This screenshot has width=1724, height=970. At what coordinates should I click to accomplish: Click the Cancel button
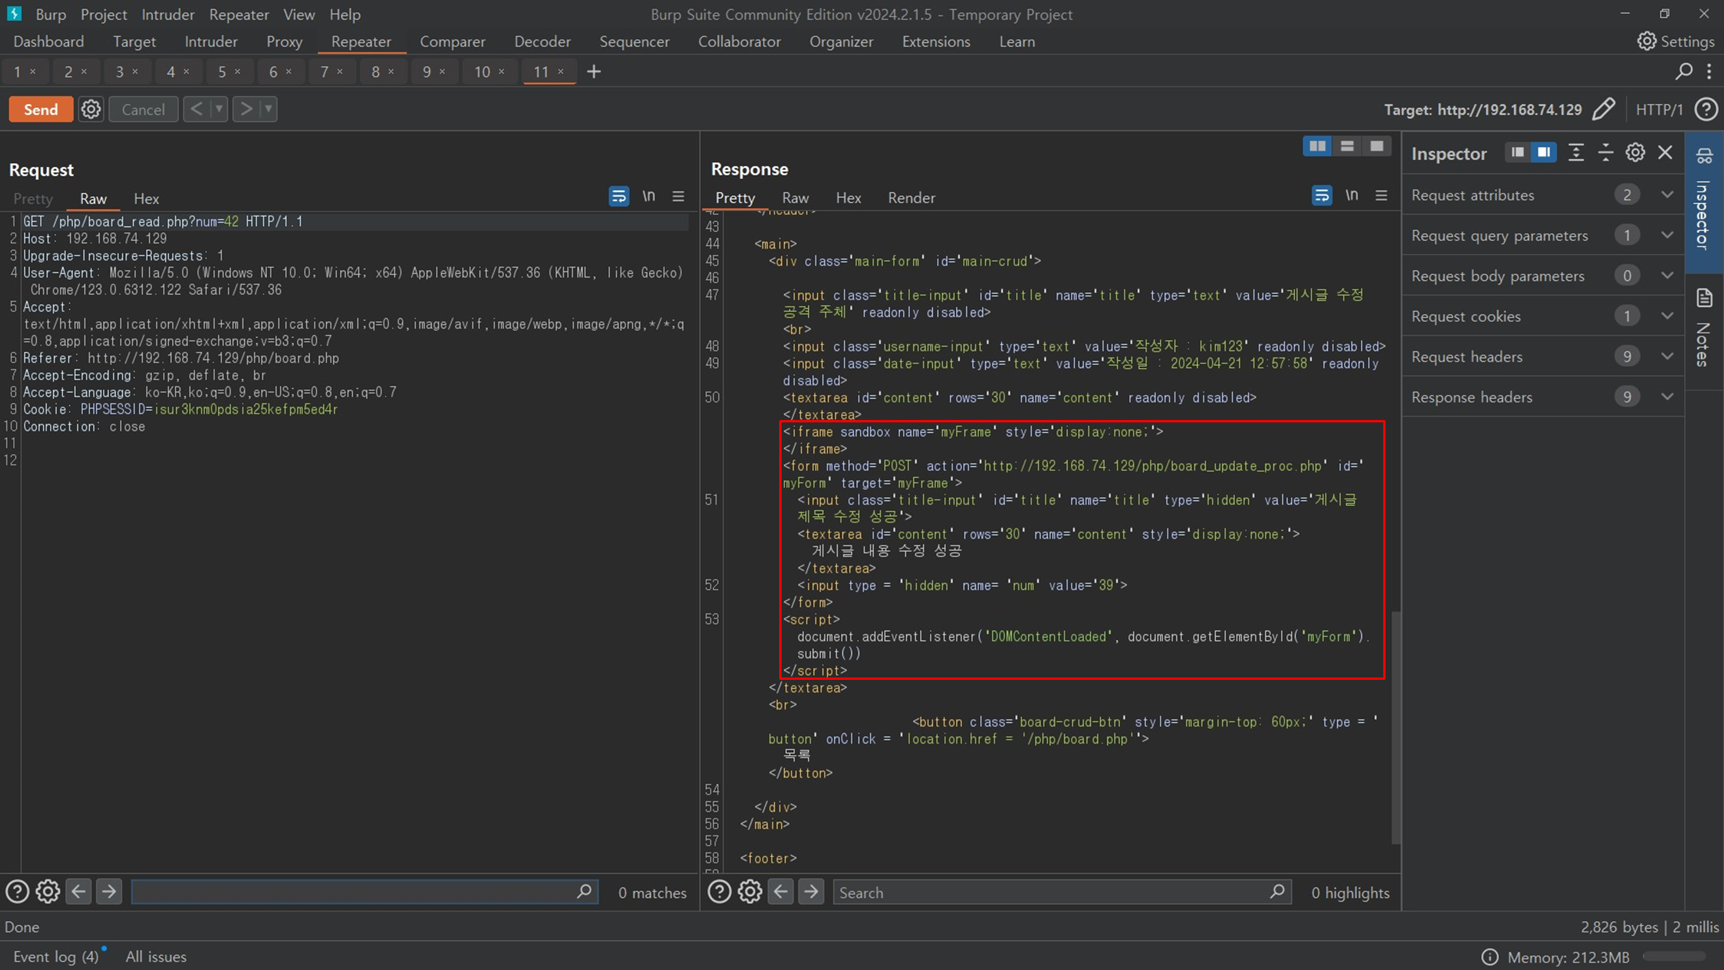143,109
